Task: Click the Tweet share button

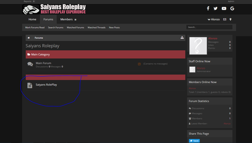Action: click(x=194, y=141)
